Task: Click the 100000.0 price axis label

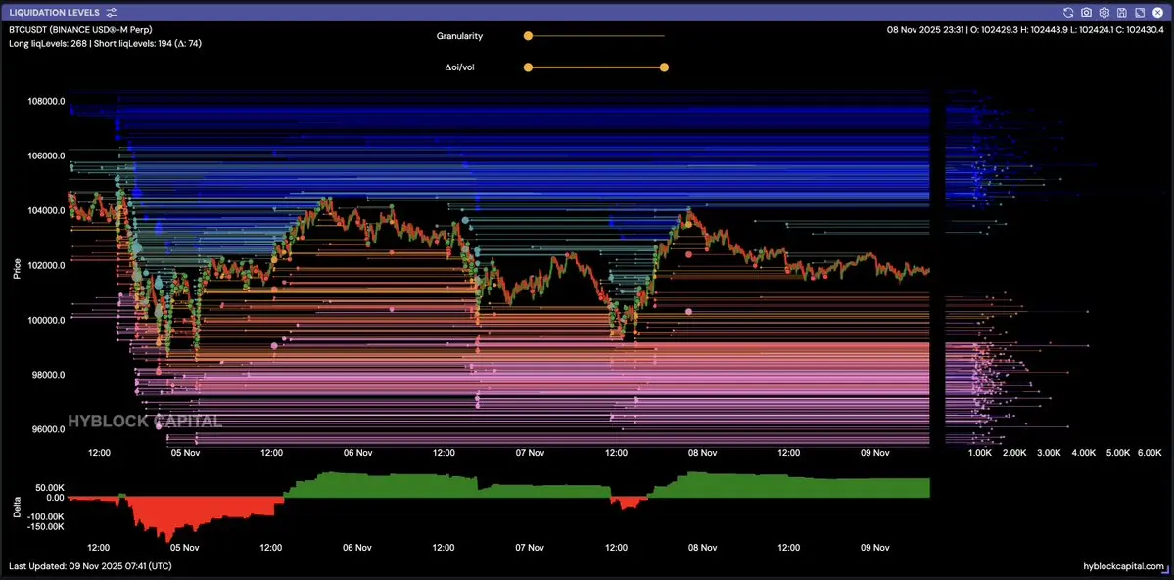Action: tap(47, 320)
